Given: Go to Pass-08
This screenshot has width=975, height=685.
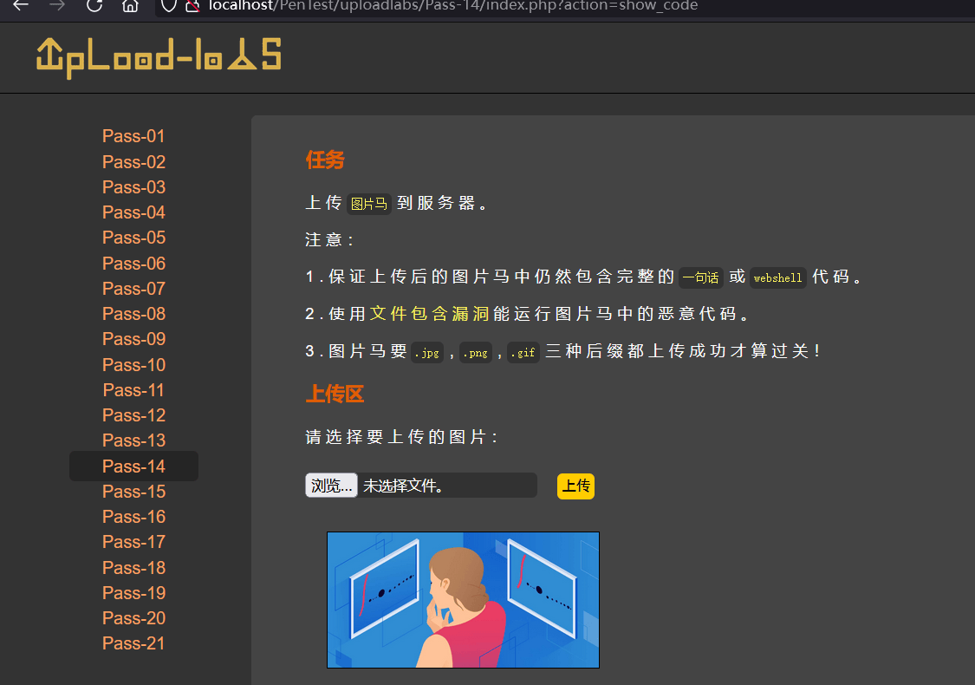Looking at the screenshot, I should pos(133,314).
